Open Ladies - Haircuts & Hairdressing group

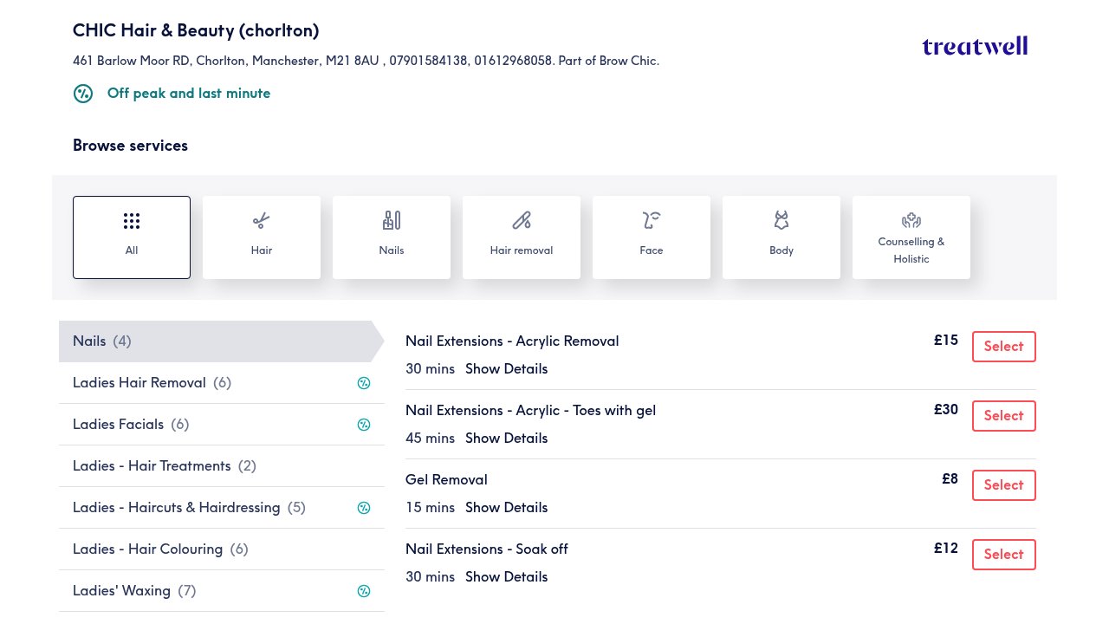(x=222, y=508)
